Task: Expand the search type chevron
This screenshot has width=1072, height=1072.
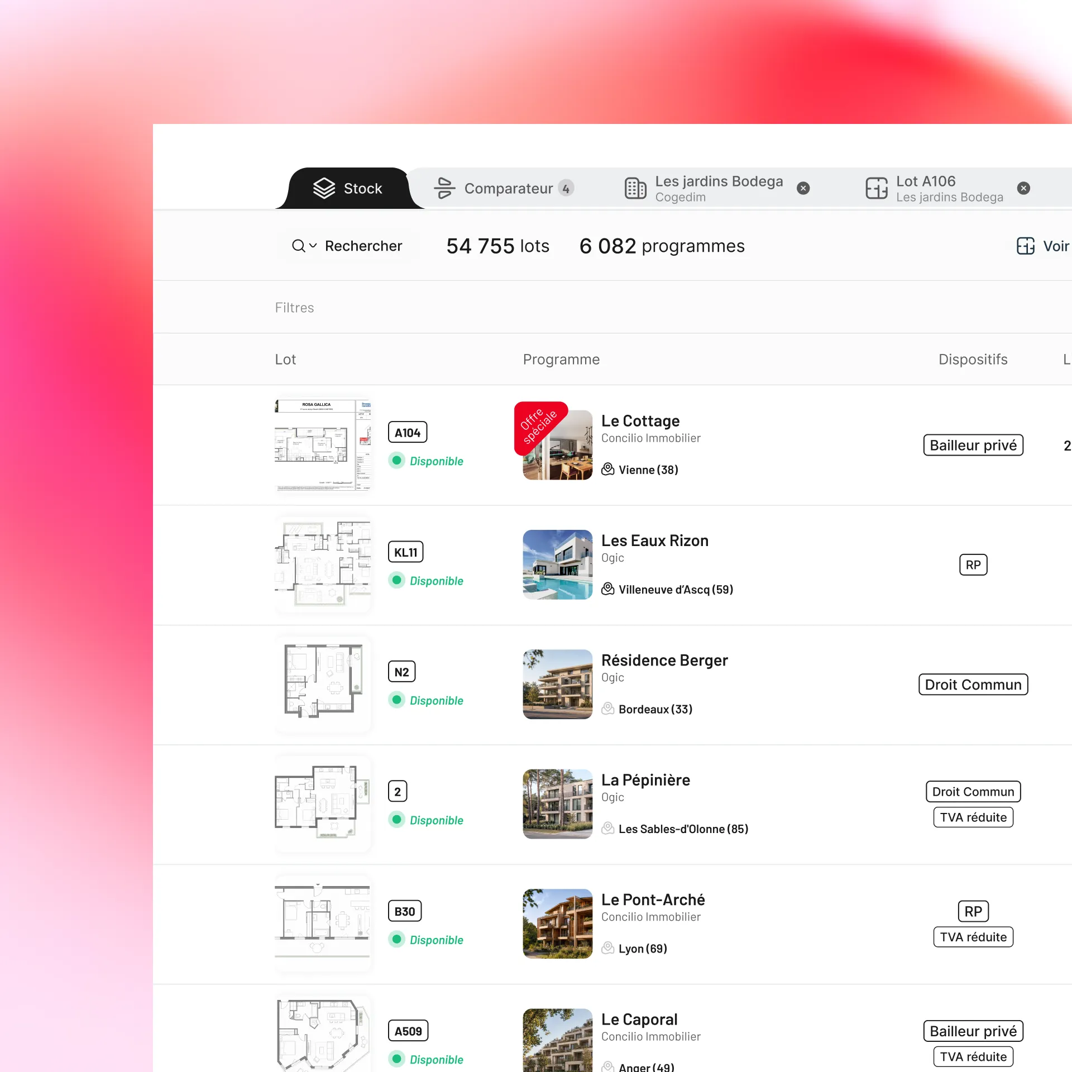Action: (313, 246)
